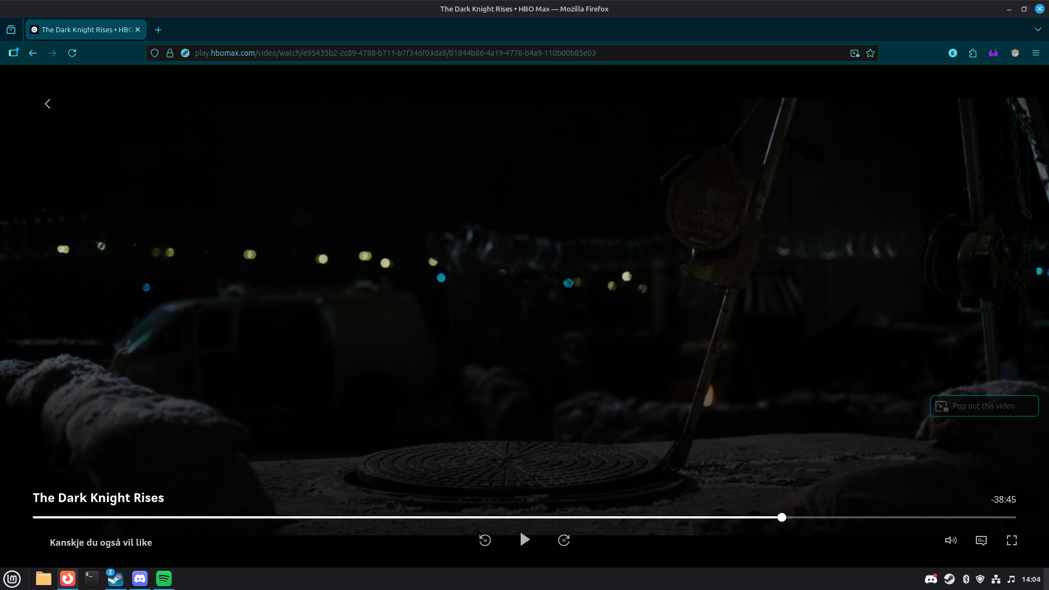Viewport: 1049px width, 590px height.
Task: Open Firefox extensions puzzle icon
Action: [x=973, y=53]
